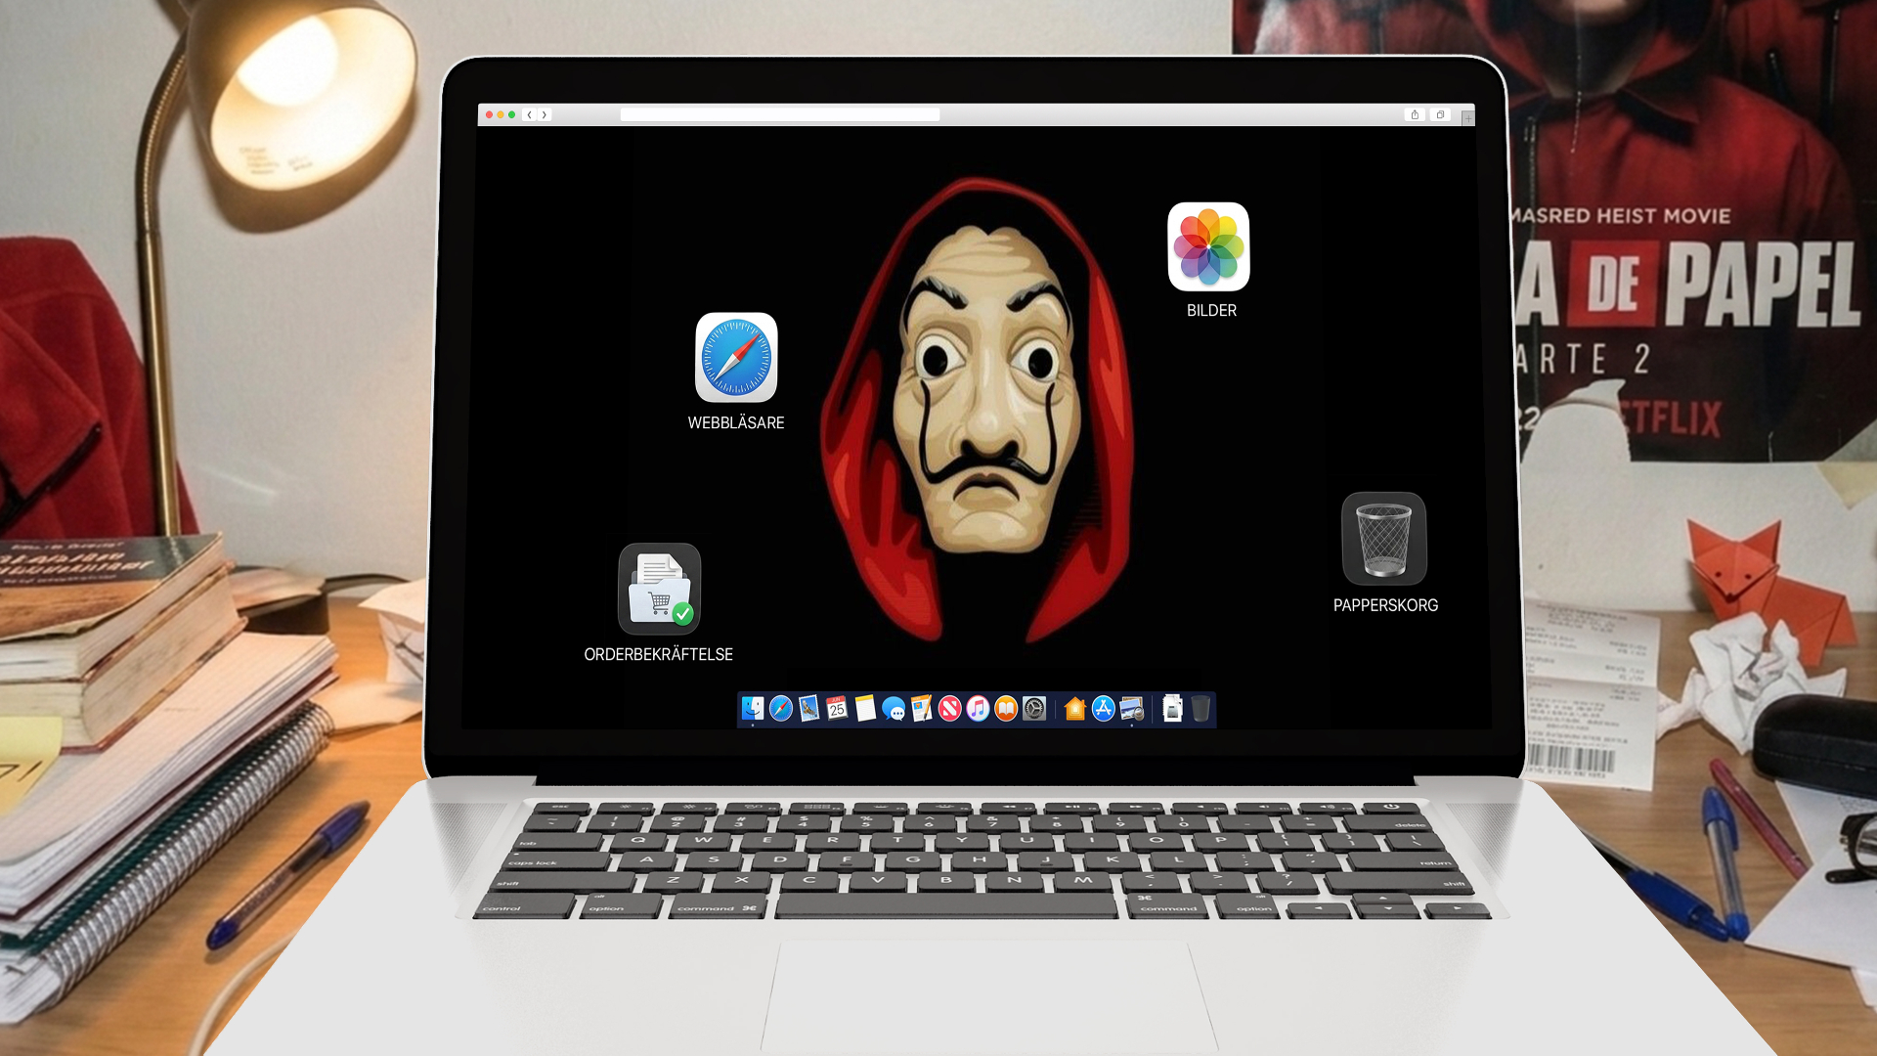Viewport: 1877px width, 1056px height.
Task: Open the BILDER photos icon
Action: click(x=1208, y=246)
